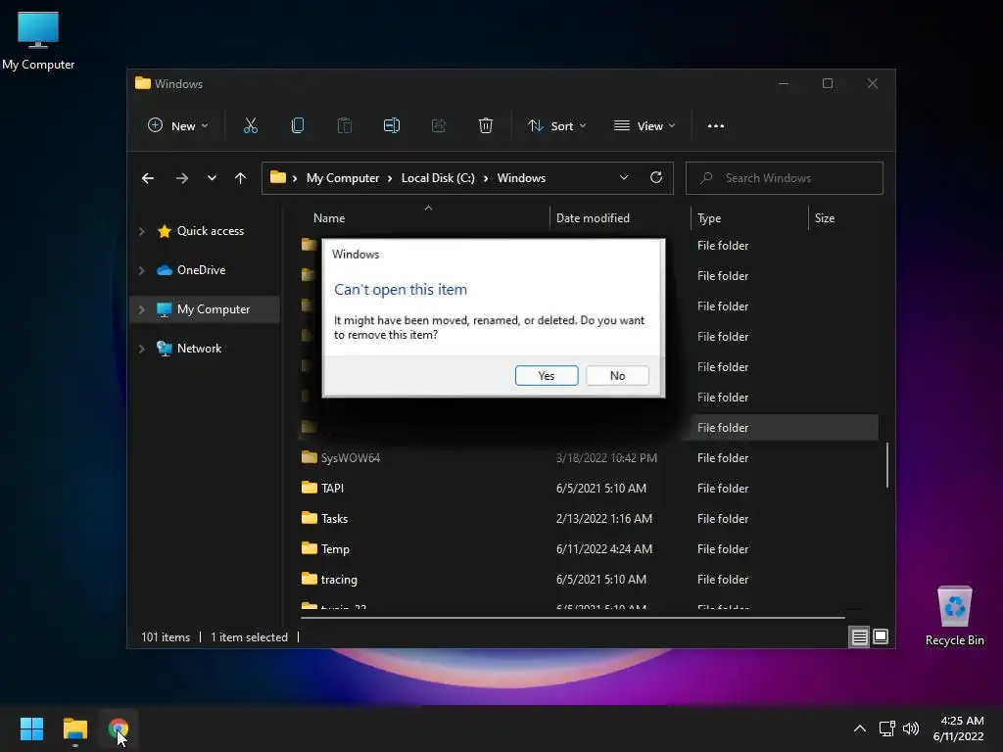The width and height of the screenshot is (1003, 752).
Task: Click the tracing folder icon
Action: [x=309, y=579]
